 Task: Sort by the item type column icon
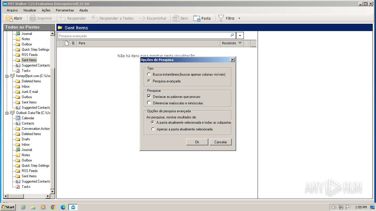click(x=67, y=43)
